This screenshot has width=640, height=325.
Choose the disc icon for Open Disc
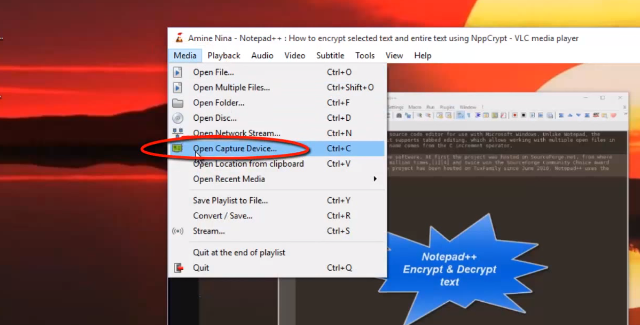pyautogui.click(x=177, y=118)
